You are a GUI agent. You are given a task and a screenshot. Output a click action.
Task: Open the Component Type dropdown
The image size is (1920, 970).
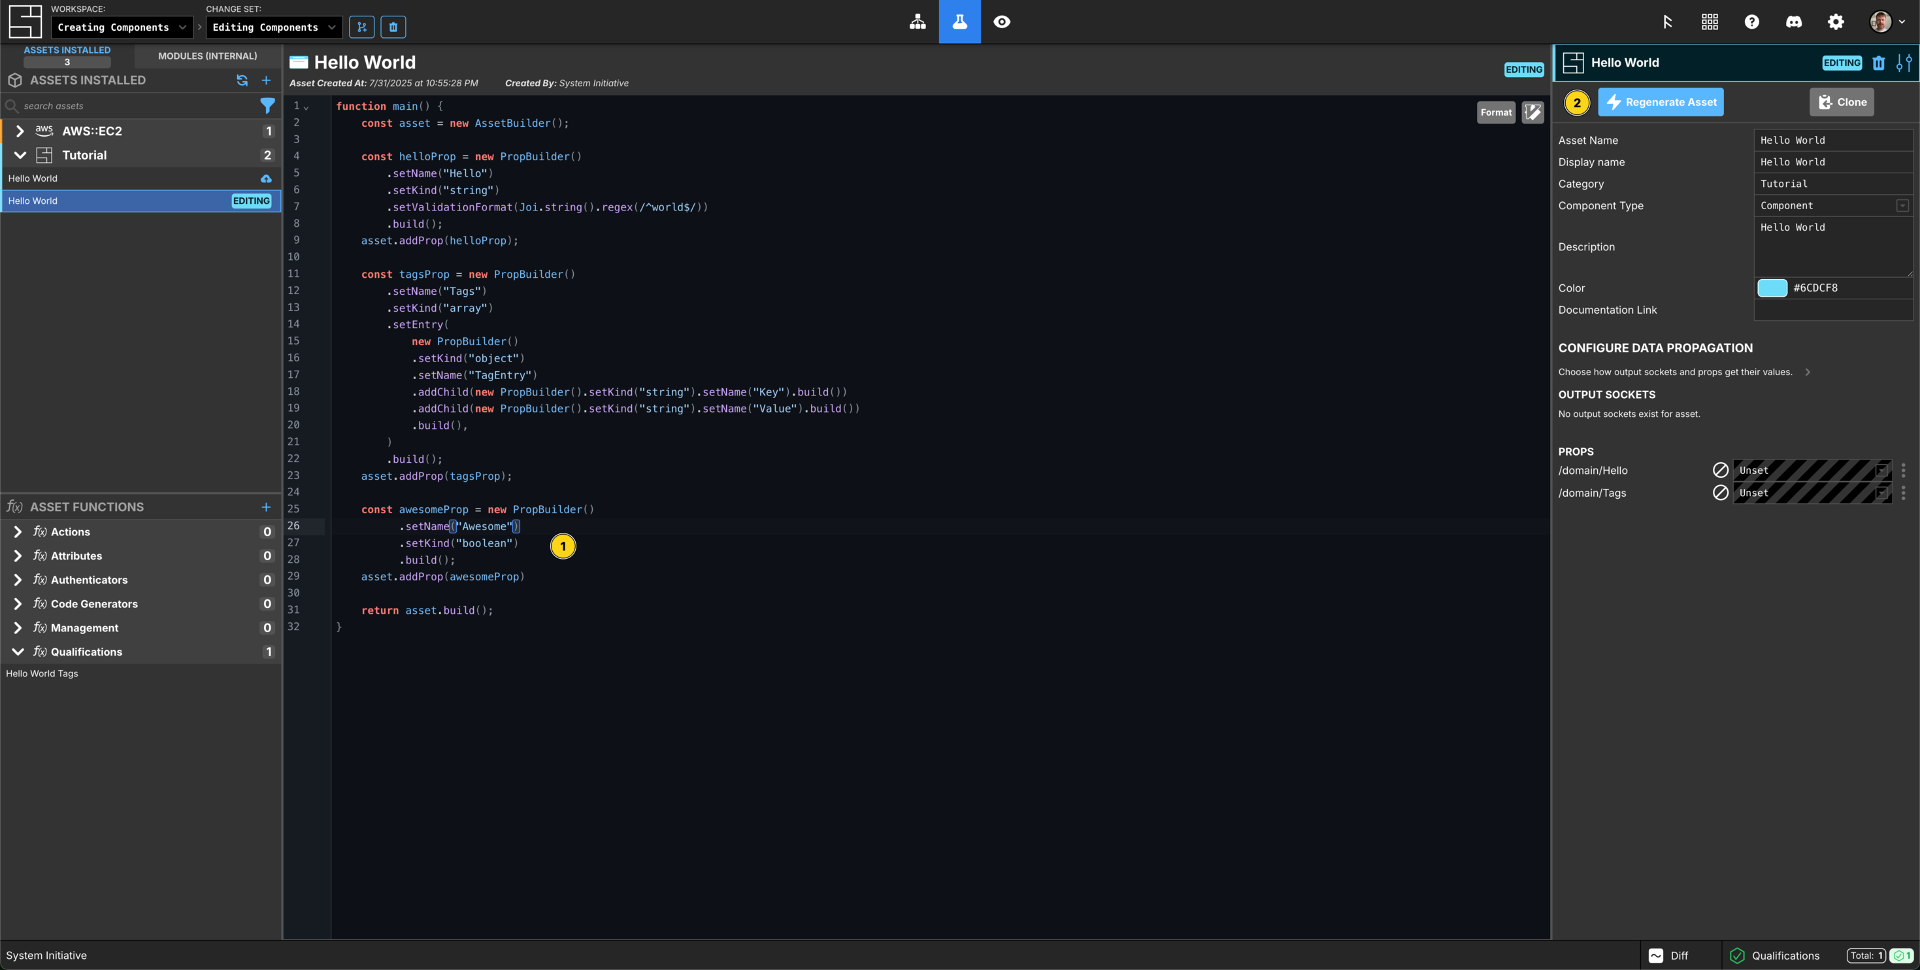click(1833, 205)
